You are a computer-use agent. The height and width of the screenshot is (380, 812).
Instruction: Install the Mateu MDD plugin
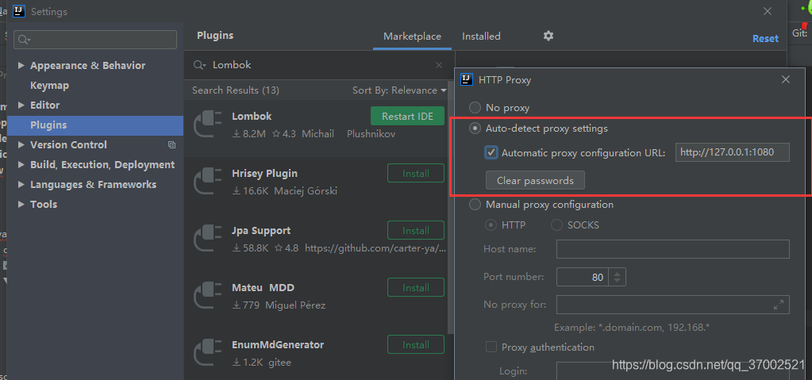[x=416, y=287]
